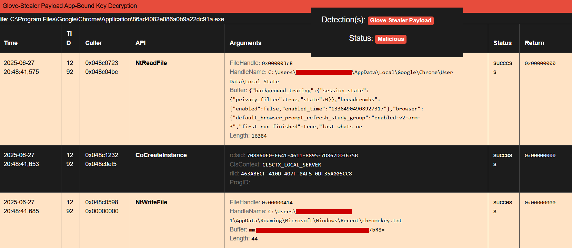Click caller address 0x048c0723

click(x=102, y=63)
